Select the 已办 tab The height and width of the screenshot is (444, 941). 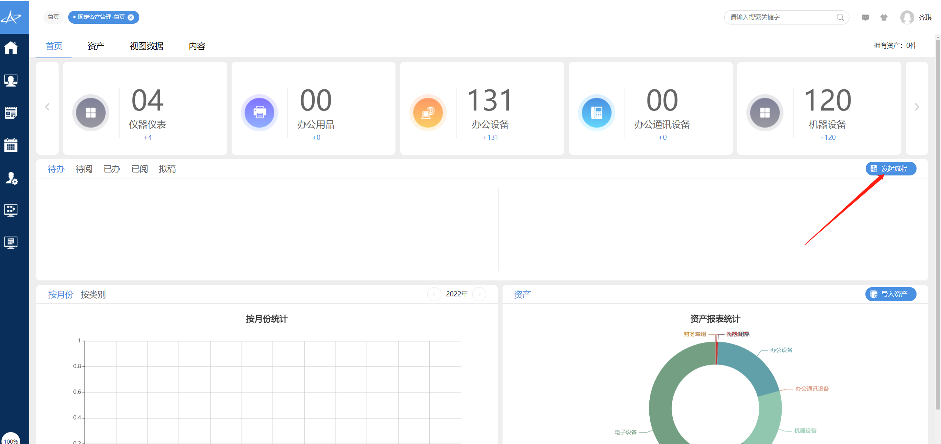click(112, 169)
